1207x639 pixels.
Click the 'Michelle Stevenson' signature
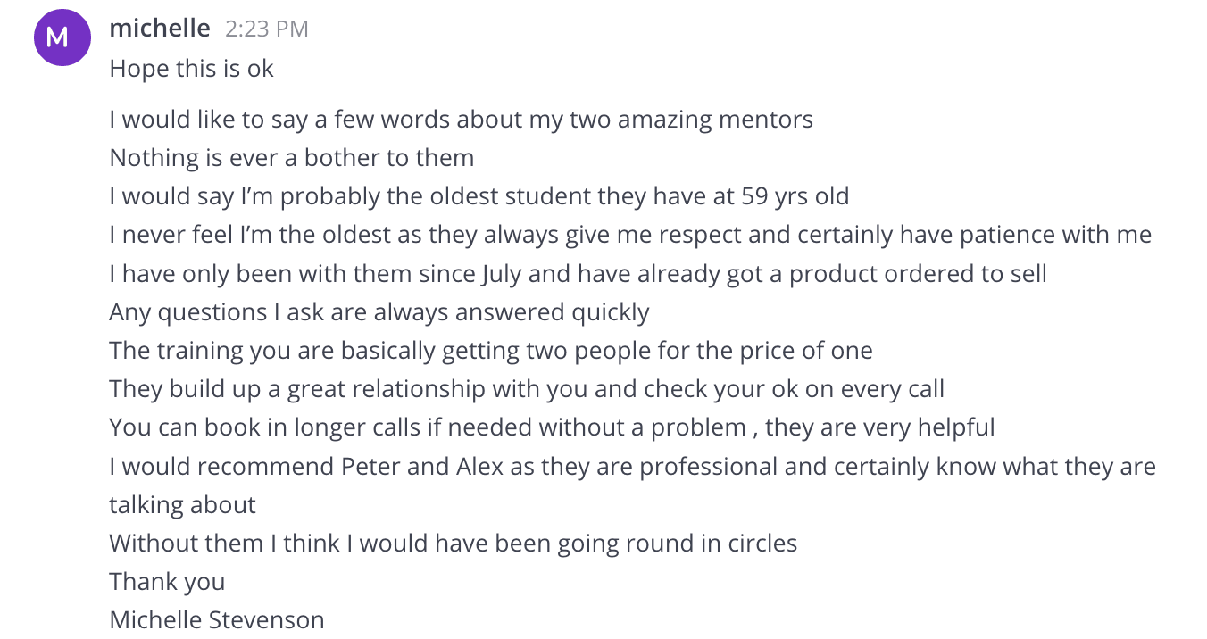(217, 619)
